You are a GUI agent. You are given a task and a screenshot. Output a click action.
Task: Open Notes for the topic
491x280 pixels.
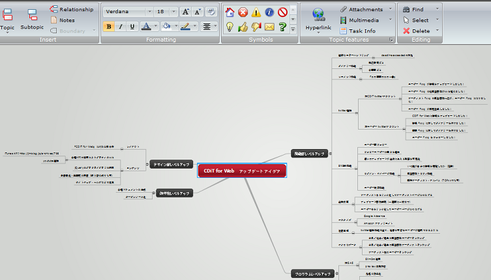click(x=63, y=20)
